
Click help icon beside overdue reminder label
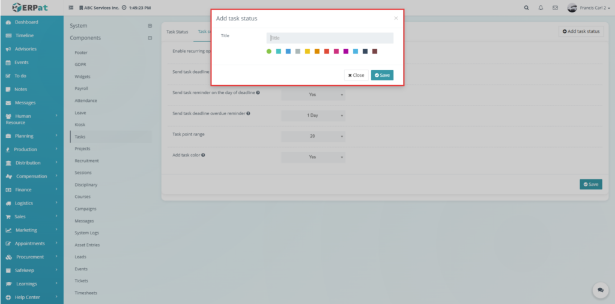pos(248,113)
